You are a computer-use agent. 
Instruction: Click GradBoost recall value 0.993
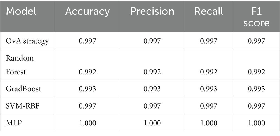[x=209, y=89]
